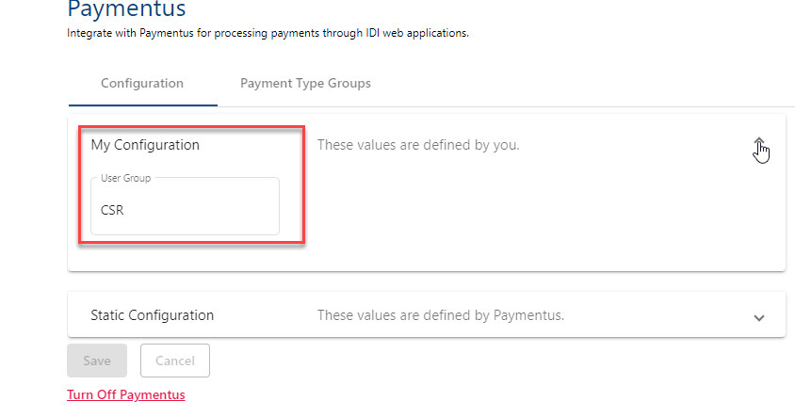Screen dimensions: 795x417
Task: Click the My Configuration panel title
Action: pyautogui.click(x=145, y=145)
